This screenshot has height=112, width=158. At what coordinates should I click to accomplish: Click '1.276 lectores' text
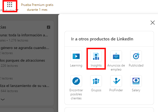[x=19, y=40]
